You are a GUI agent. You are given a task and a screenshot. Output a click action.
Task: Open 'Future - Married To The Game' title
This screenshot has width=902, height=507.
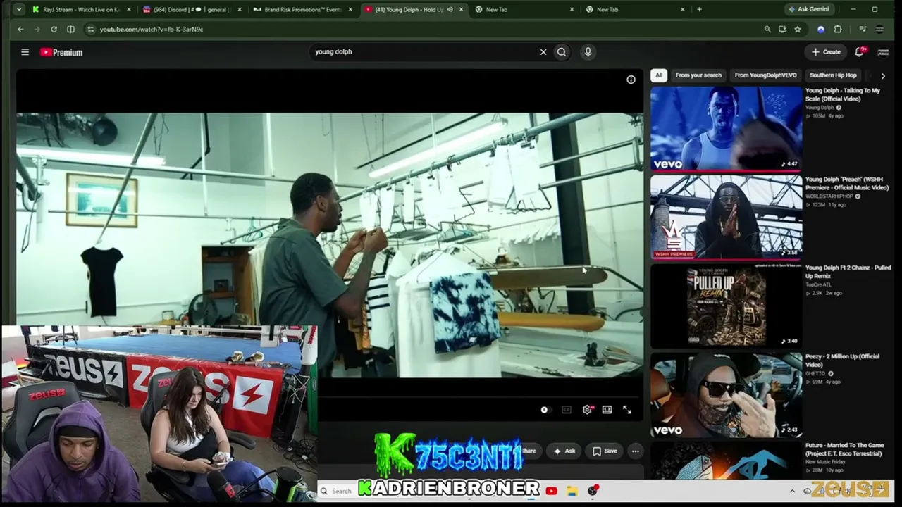point(844,449)
